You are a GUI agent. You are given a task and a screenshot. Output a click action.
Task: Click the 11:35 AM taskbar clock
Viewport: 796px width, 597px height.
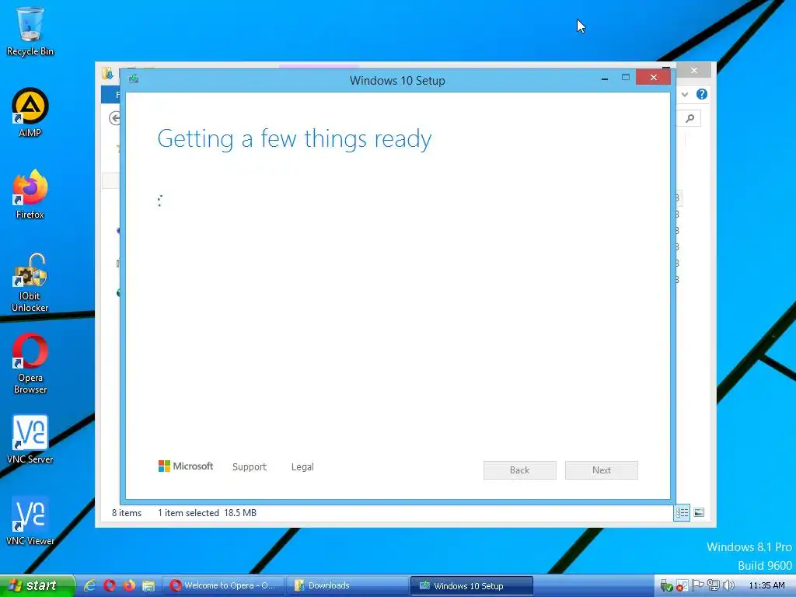(766, 585)
